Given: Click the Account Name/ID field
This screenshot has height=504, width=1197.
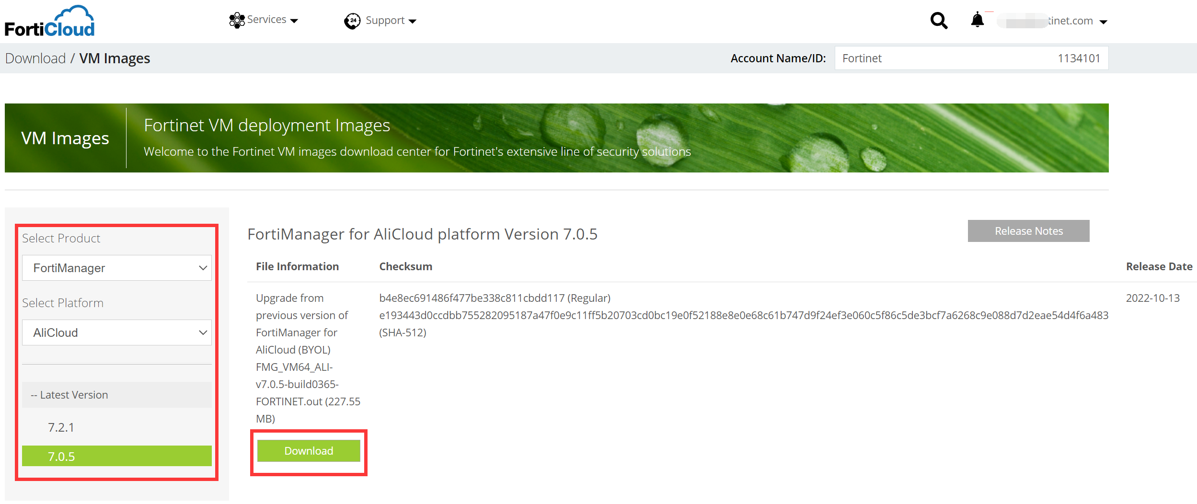Looking at the screenshot, I should (x=971, y=58).
